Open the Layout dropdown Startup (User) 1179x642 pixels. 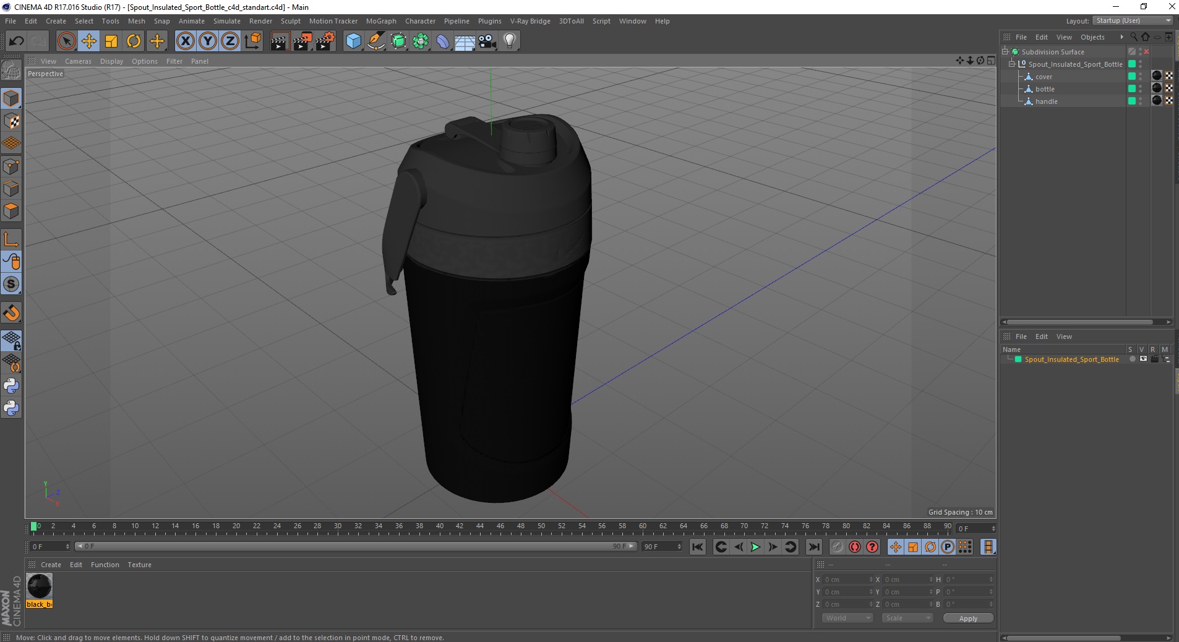coord(1133,20)
